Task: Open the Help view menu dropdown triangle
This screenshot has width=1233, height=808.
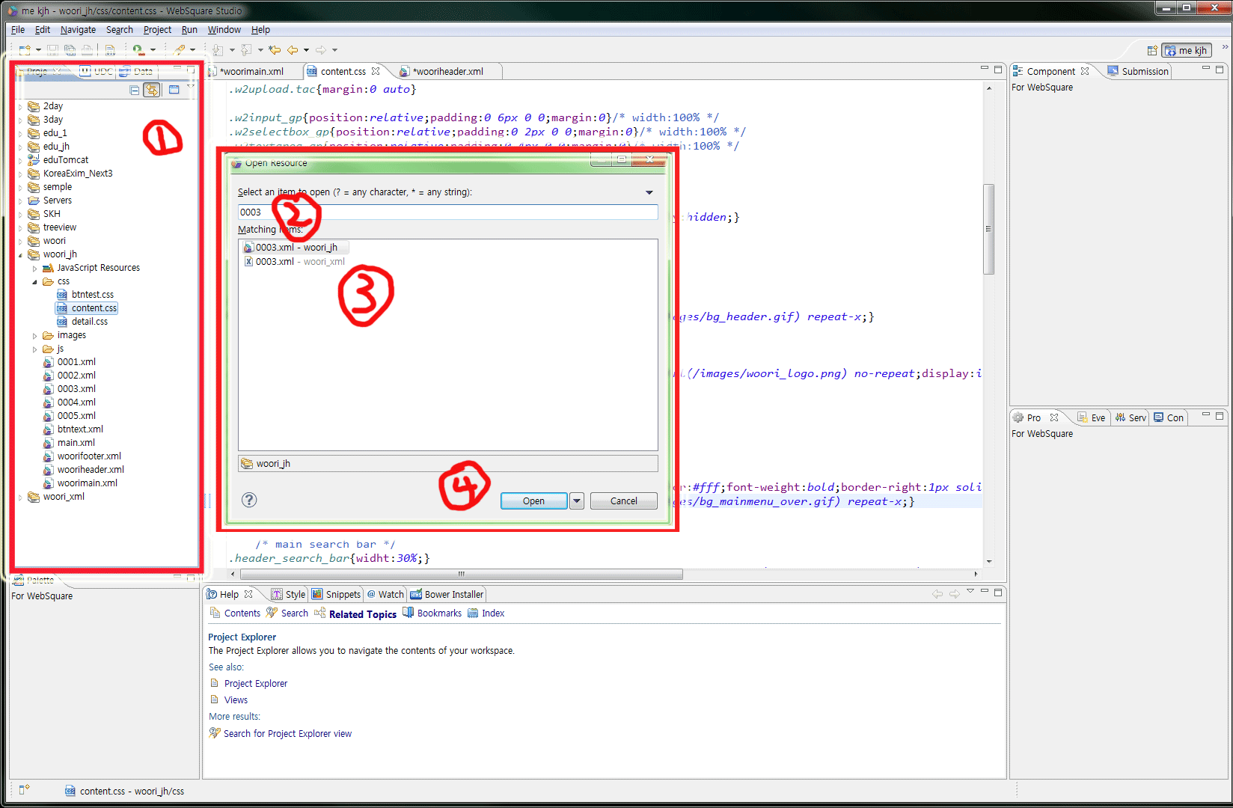Action: (970, 591)
